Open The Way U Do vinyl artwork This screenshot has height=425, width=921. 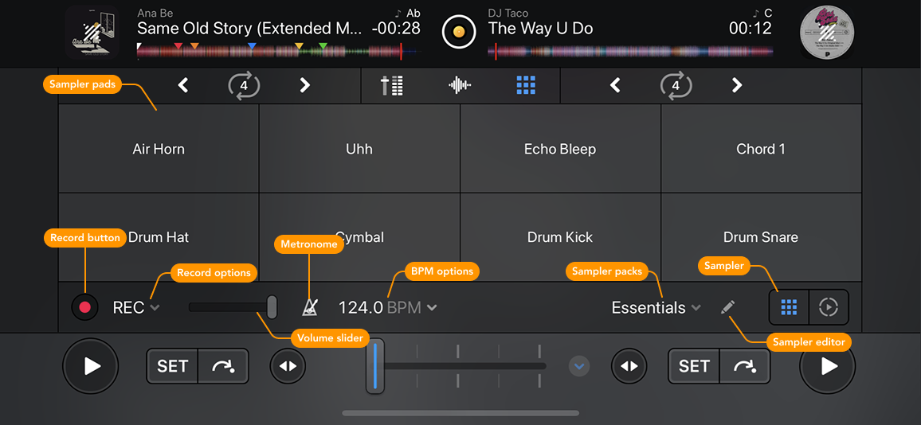[x=827, y=32]
